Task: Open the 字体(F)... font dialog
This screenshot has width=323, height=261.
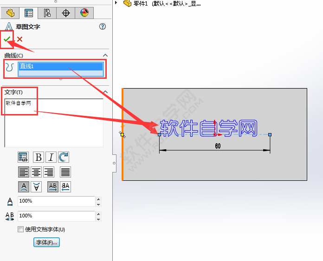Action: click(x=46, y=242)
